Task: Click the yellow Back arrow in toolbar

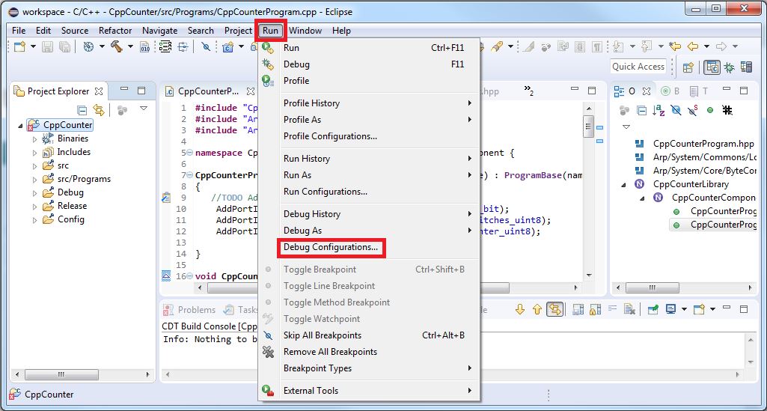Action: [x=693, y=46]
